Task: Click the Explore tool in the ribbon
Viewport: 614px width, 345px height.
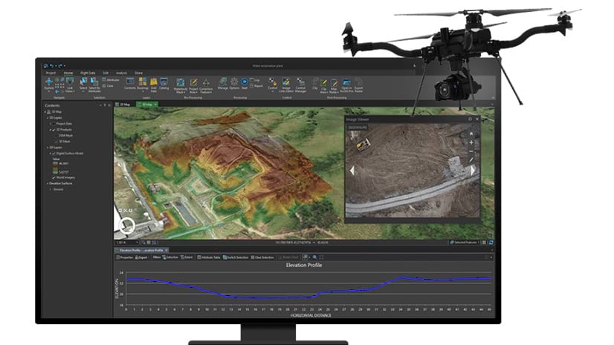Action: point(51,83)
